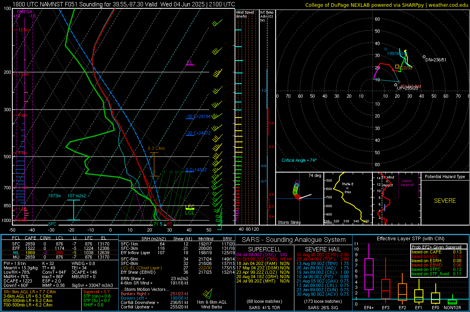The height and width of the screenshot is (312, 470).
Task: Click the 'ConvT = 84F' value
Action: (54, 272)
